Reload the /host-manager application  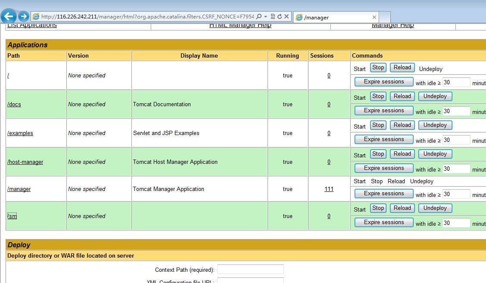(x=402, y=154)
